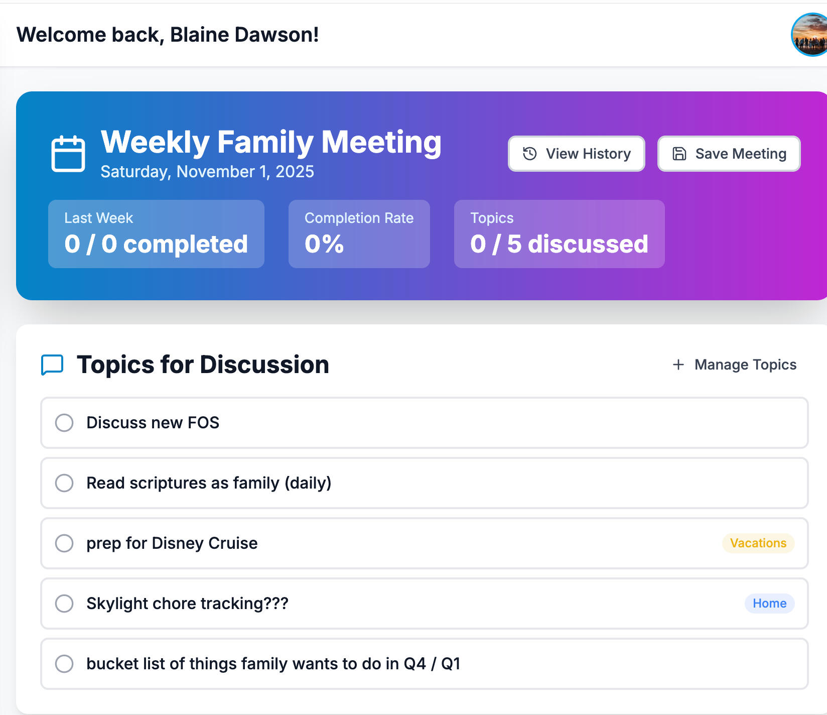Click the floppy disk save icon
The width and height of the screenshot is (827, 715).
[679, 154]
